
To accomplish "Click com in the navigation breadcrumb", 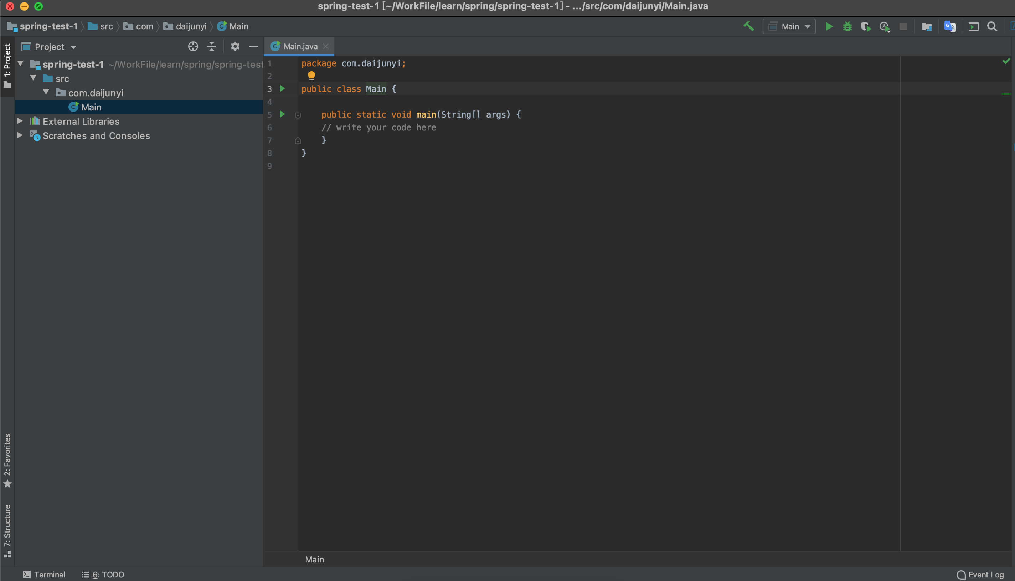I will pos(138,26).
